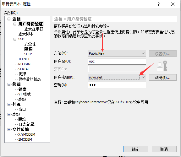Collapse the 终端 tree node

click(x=9, y=84)
